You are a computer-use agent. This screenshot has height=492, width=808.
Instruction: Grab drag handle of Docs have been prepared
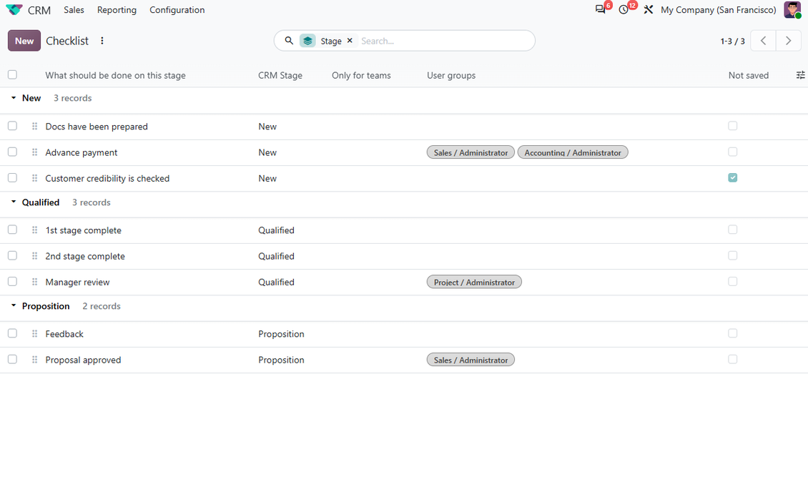coord(34,127)
